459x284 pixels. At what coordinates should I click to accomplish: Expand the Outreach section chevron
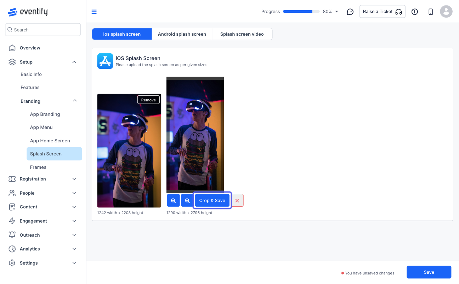[x=74, y=235]
